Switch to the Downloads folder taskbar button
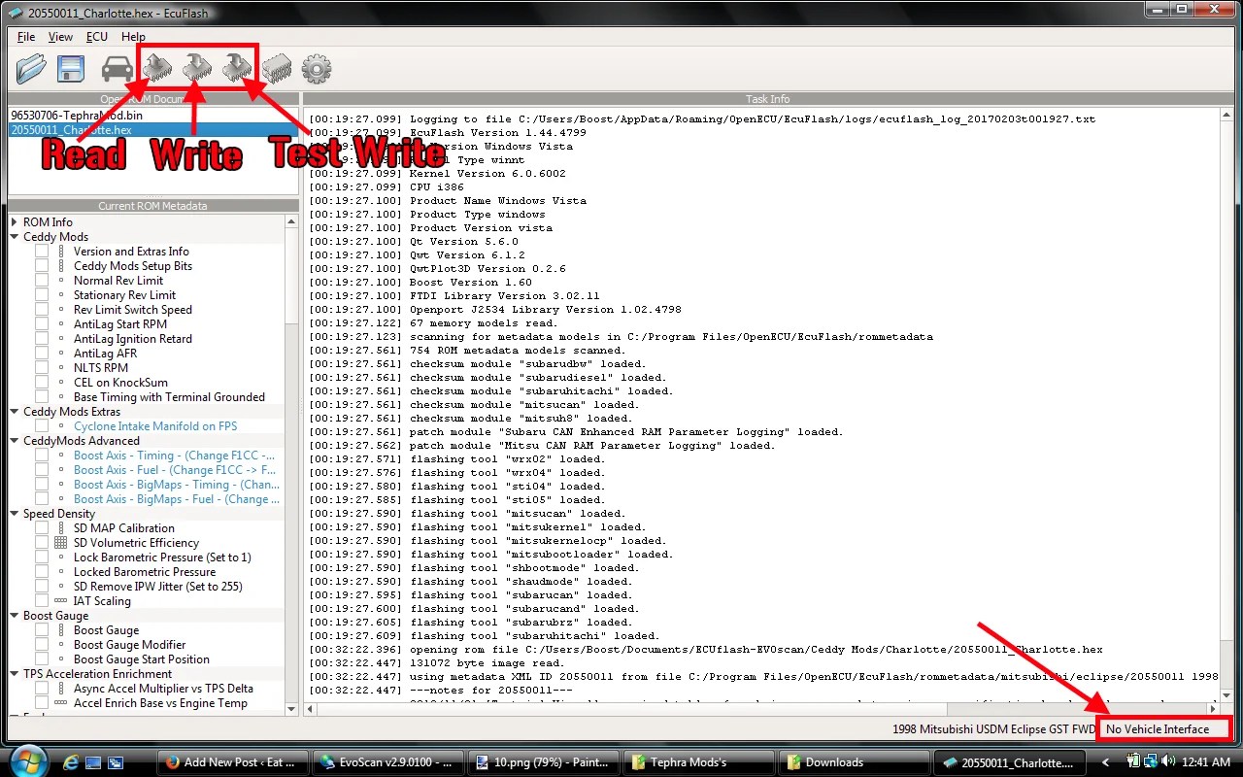Image resolution: width=1243 pixels, height=777 pixels. coord(856,762)
